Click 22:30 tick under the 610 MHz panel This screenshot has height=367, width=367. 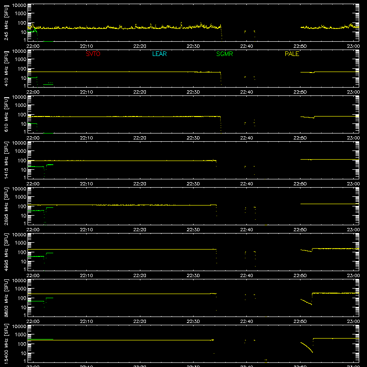point(193,138)
